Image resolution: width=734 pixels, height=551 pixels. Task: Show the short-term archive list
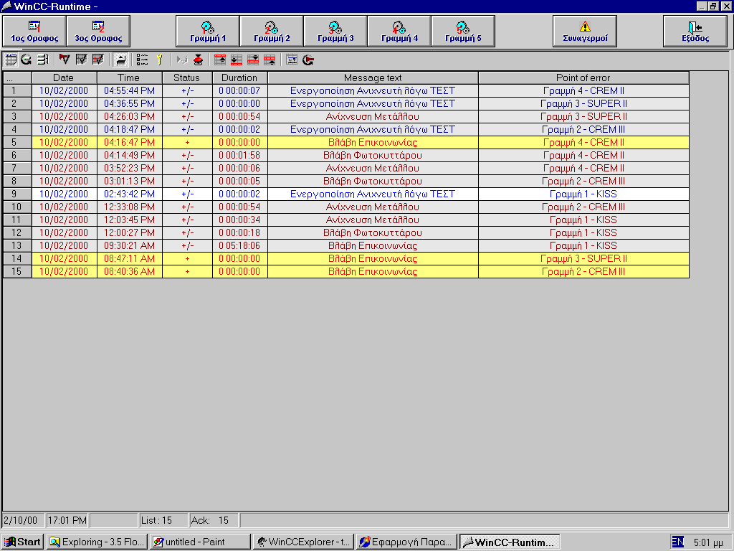pyautogui.click(x=27, y=60)
